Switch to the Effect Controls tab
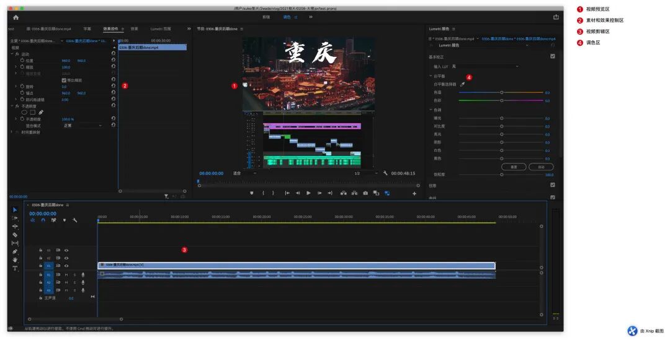Viewport: 670px width, 340px height. coord(110,29)
